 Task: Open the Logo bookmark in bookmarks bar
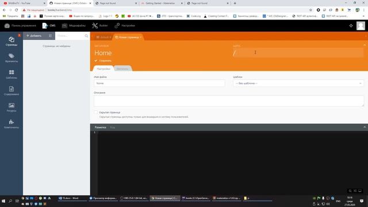(x=105, y=16)
